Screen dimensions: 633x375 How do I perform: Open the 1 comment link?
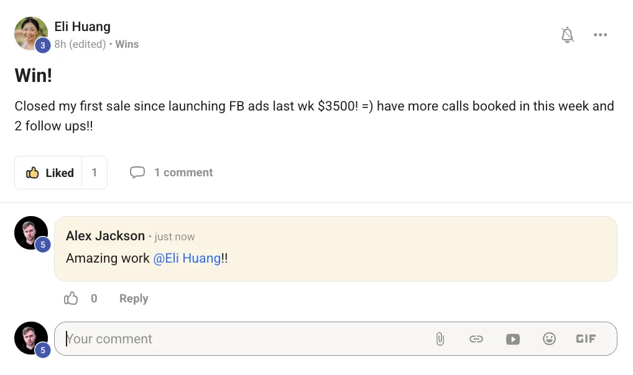[x=183, y=173]
